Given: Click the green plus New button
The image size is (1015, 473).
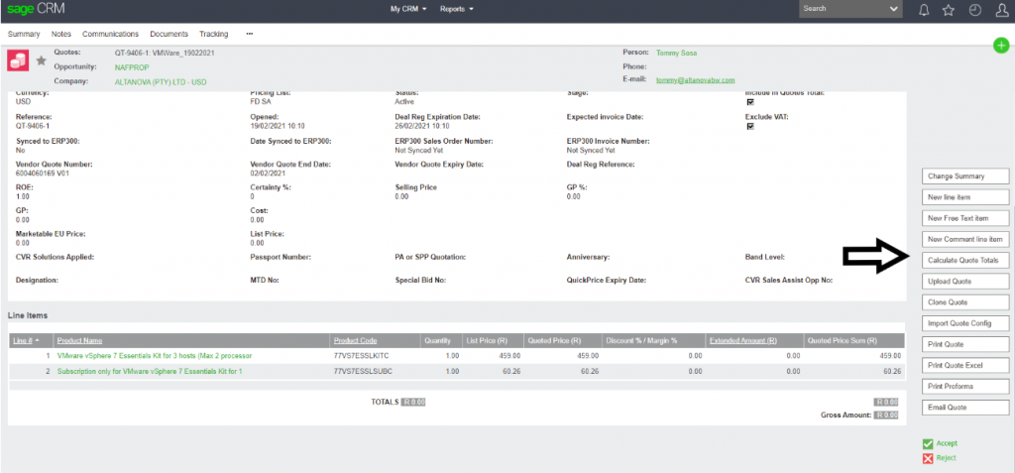Looking at the screenshot, I should 1001,46.
